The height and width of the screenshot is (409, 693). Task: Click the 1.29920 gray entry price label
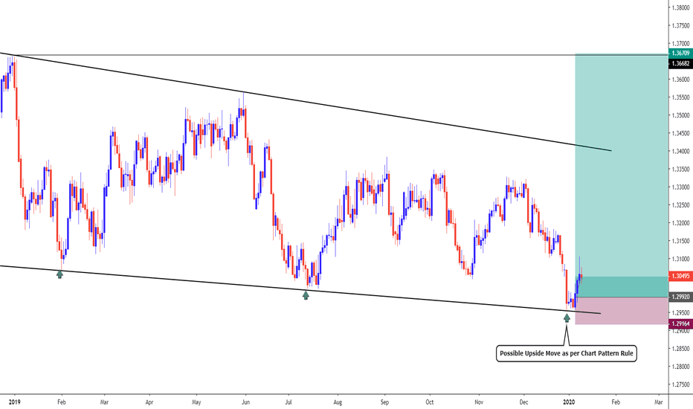(x=680, y=297)
